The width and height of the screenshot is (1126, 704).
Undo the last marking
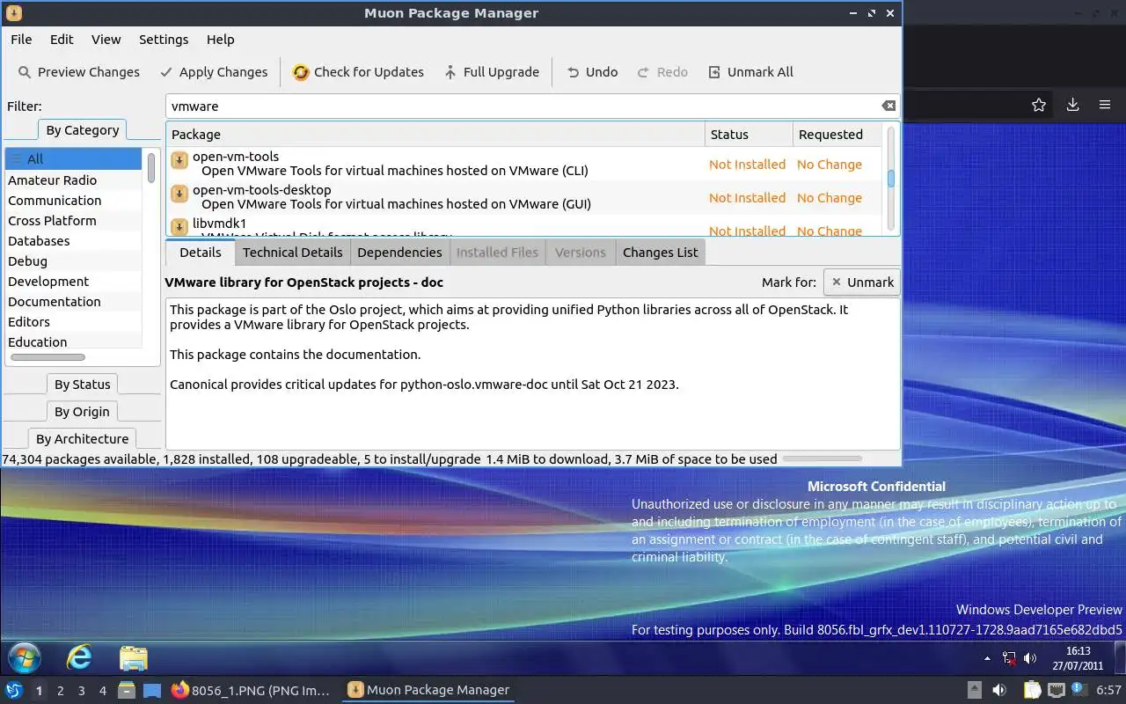click(592, 72)
